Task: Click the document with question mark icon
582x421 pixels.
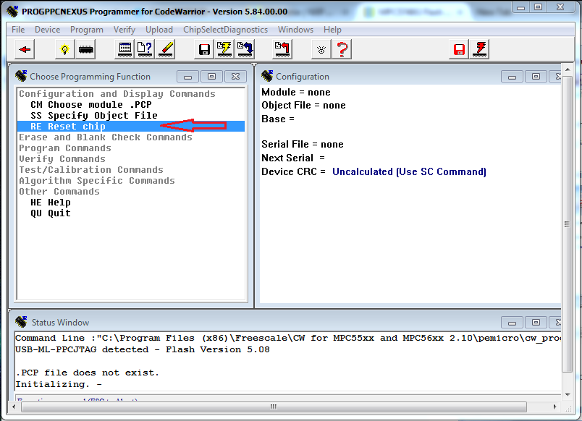Action: (x=145, y=49)
